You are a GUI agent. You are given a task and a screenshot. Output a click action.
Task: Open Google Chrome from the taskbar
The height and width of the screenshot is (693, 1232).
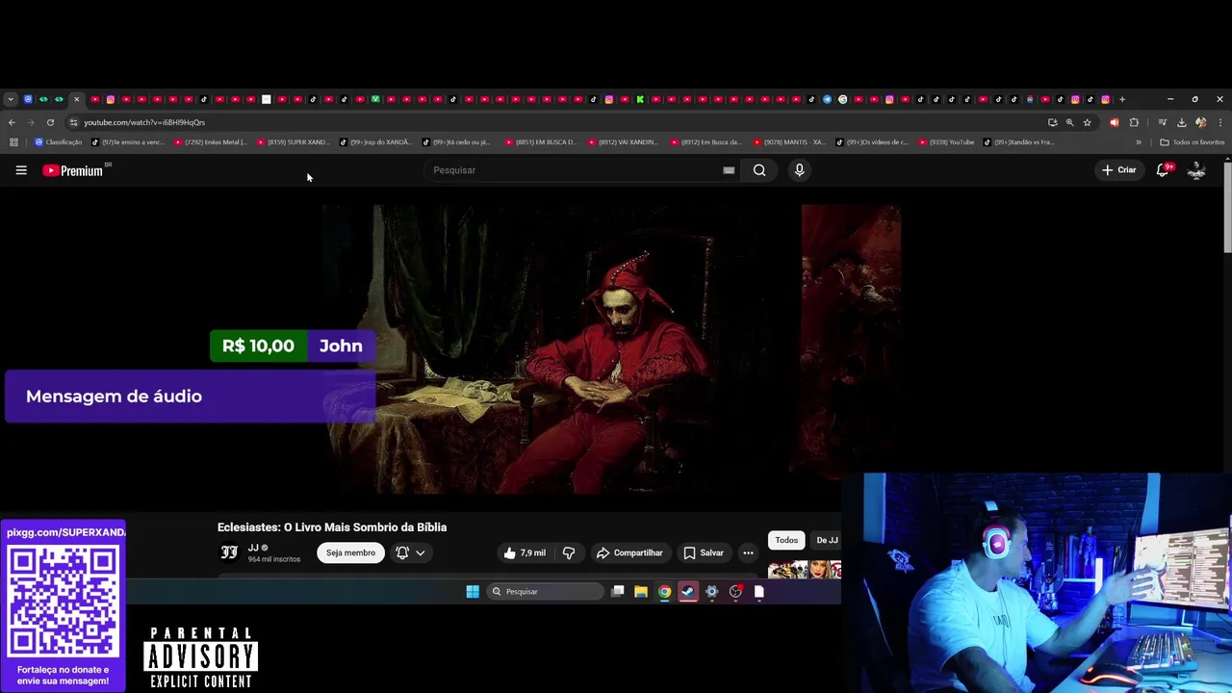point(664,592)
